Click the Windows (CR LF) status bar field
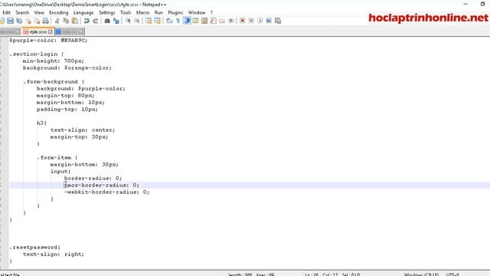 421,274
